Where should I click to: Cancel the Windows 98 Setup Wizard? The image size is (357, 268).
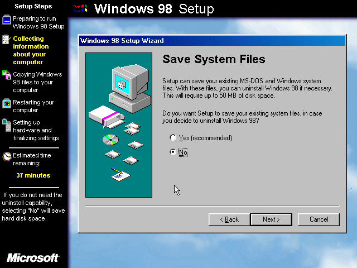pos(319,219)
